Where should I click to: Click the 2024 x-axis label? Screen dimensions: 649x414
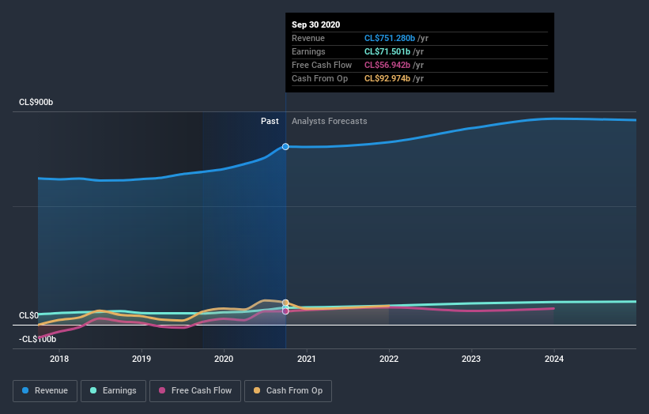(x=554, y=359)
